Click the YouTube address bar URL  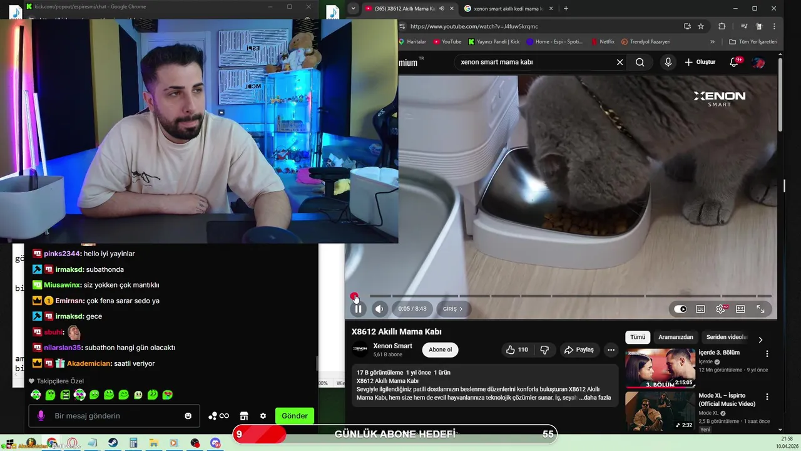474,26
